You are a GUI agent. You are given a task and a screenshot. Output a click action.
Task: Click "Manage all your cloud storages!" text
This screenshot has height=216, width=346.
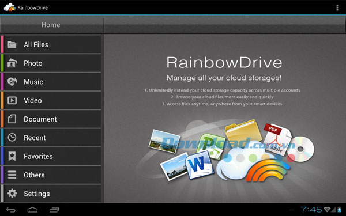[x=224, y=78]
